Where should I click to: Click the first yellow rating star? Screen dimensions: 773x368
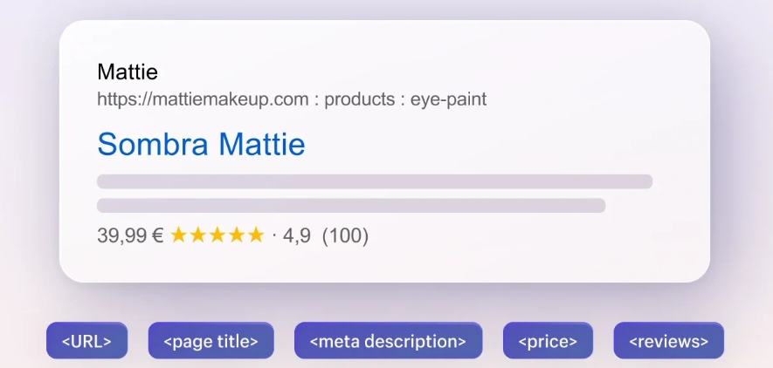(x=178, y=235)
